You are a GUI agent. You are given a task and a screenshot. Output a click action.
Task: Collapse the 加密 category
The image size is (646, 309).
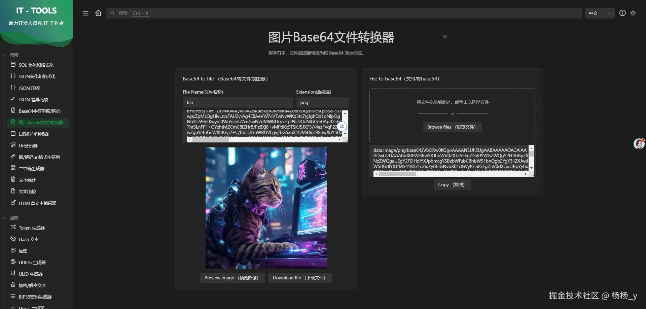10,218
